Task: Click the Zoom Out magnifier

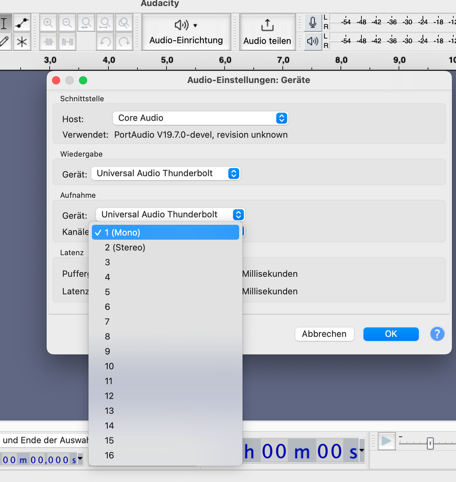Action: 67,23
